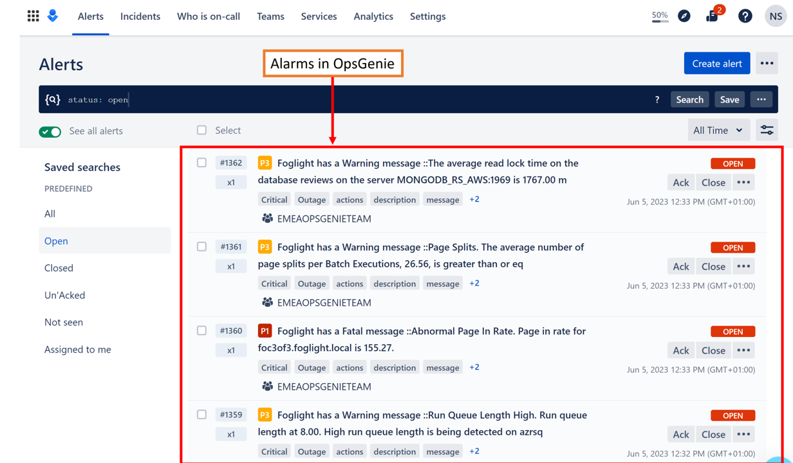Open the filter settings sliders icon
This screenshot has width=793, height=463.
[767, 131]
